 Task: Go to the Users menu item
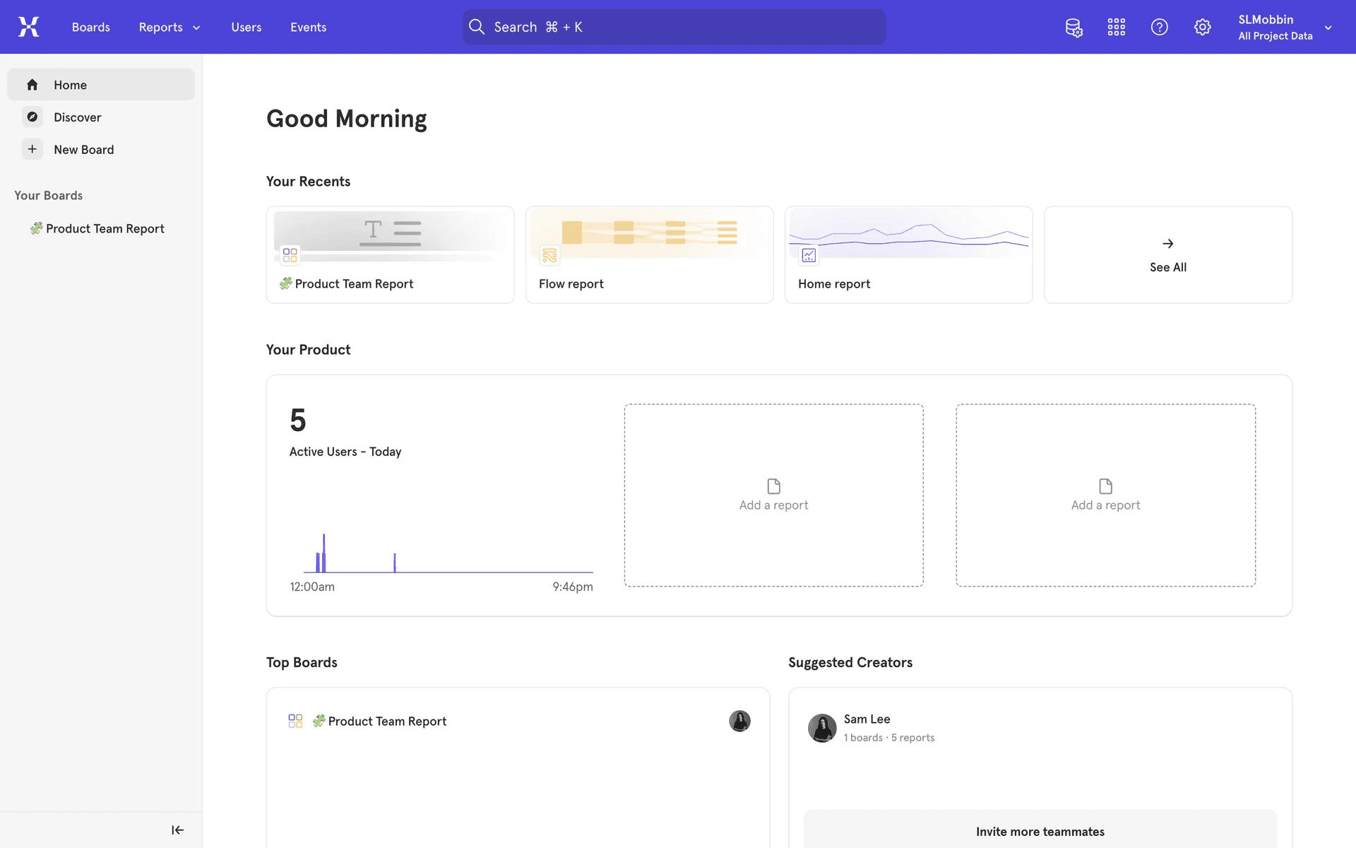click(x=246, y=28)
